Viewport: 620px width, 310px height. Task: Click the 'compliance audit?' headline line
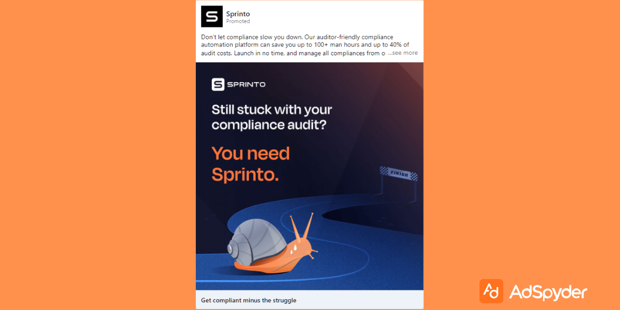tap(269, 125)
